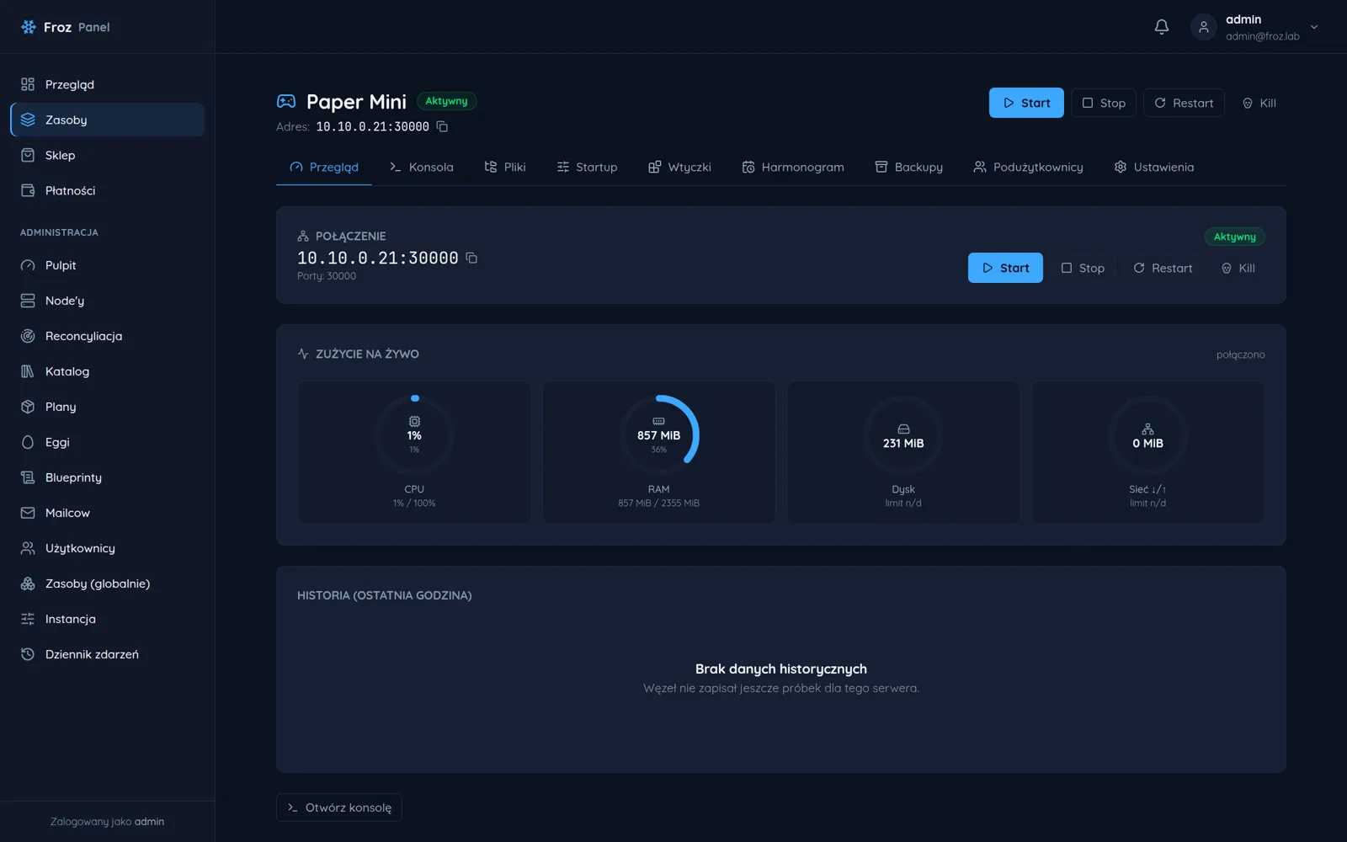
Task: Open Zasoby in the sidebar
Action: pos(108,120)
